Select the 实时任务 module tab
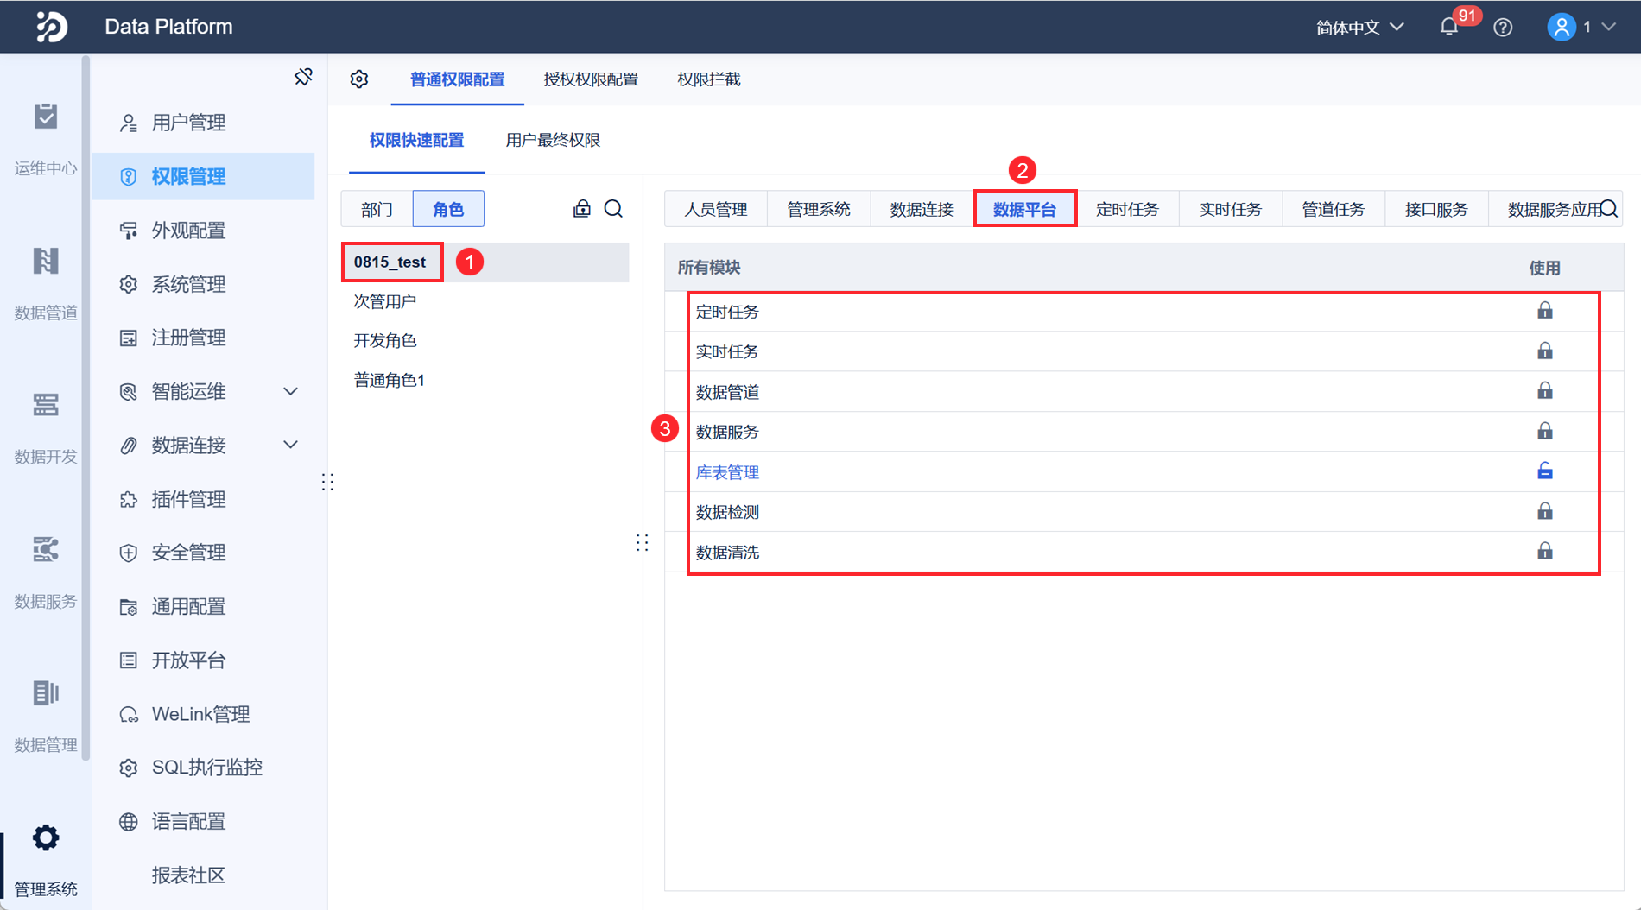The width and height of the screenshot is (1641, 910). coord(1230,209)
